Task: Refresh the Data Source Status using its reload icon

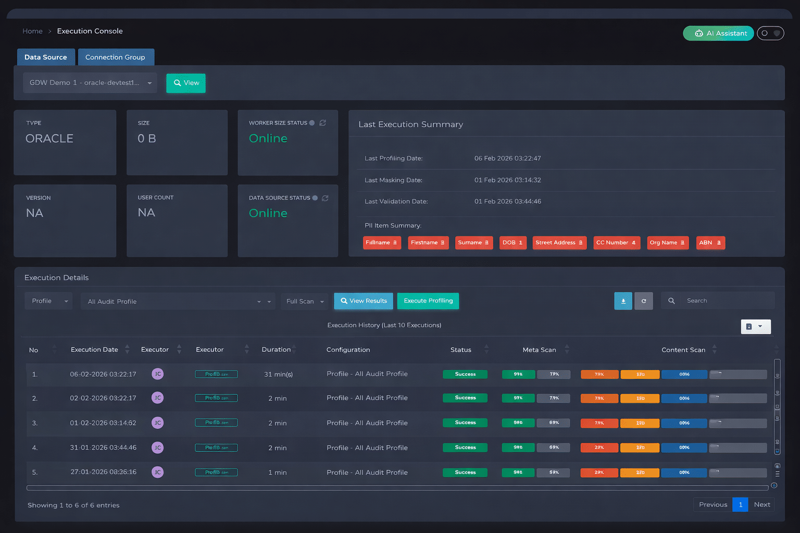Action: pos(325,198)
